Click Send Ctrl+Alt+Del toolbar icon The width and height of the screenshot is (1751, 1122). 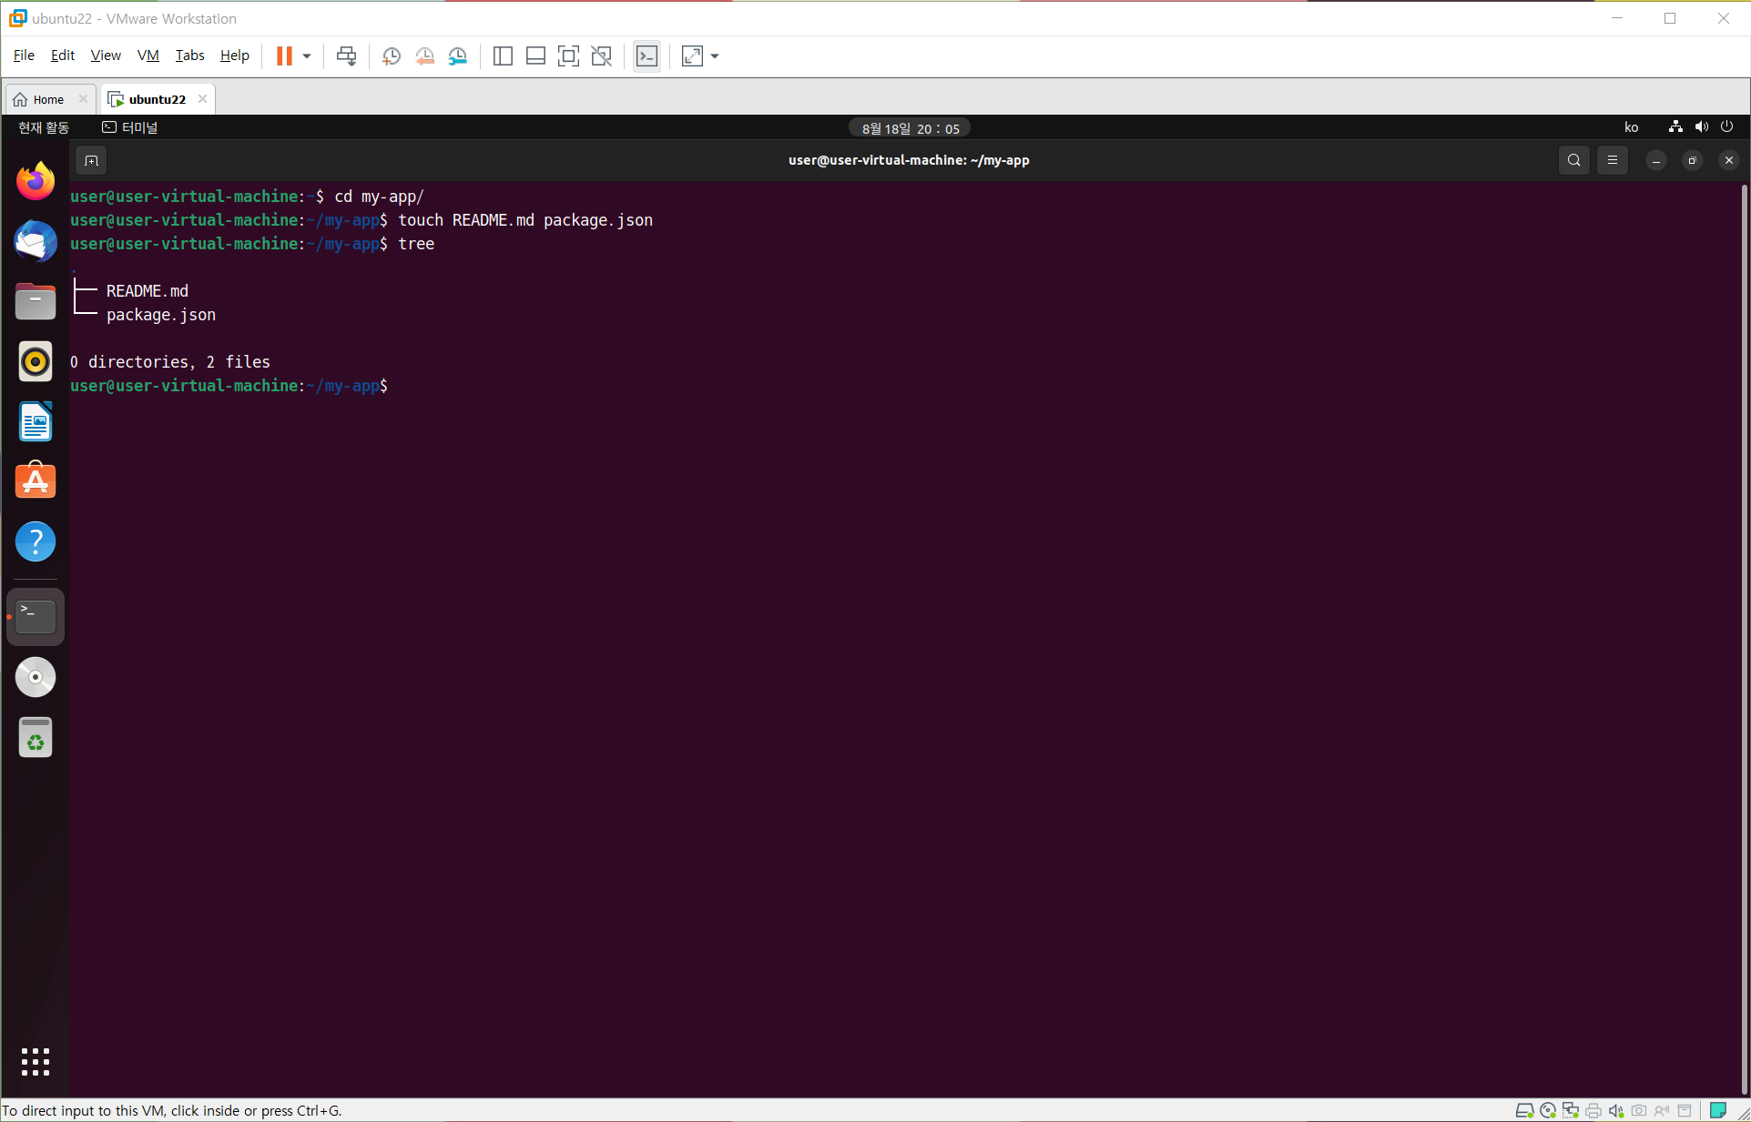click(346, 56)
